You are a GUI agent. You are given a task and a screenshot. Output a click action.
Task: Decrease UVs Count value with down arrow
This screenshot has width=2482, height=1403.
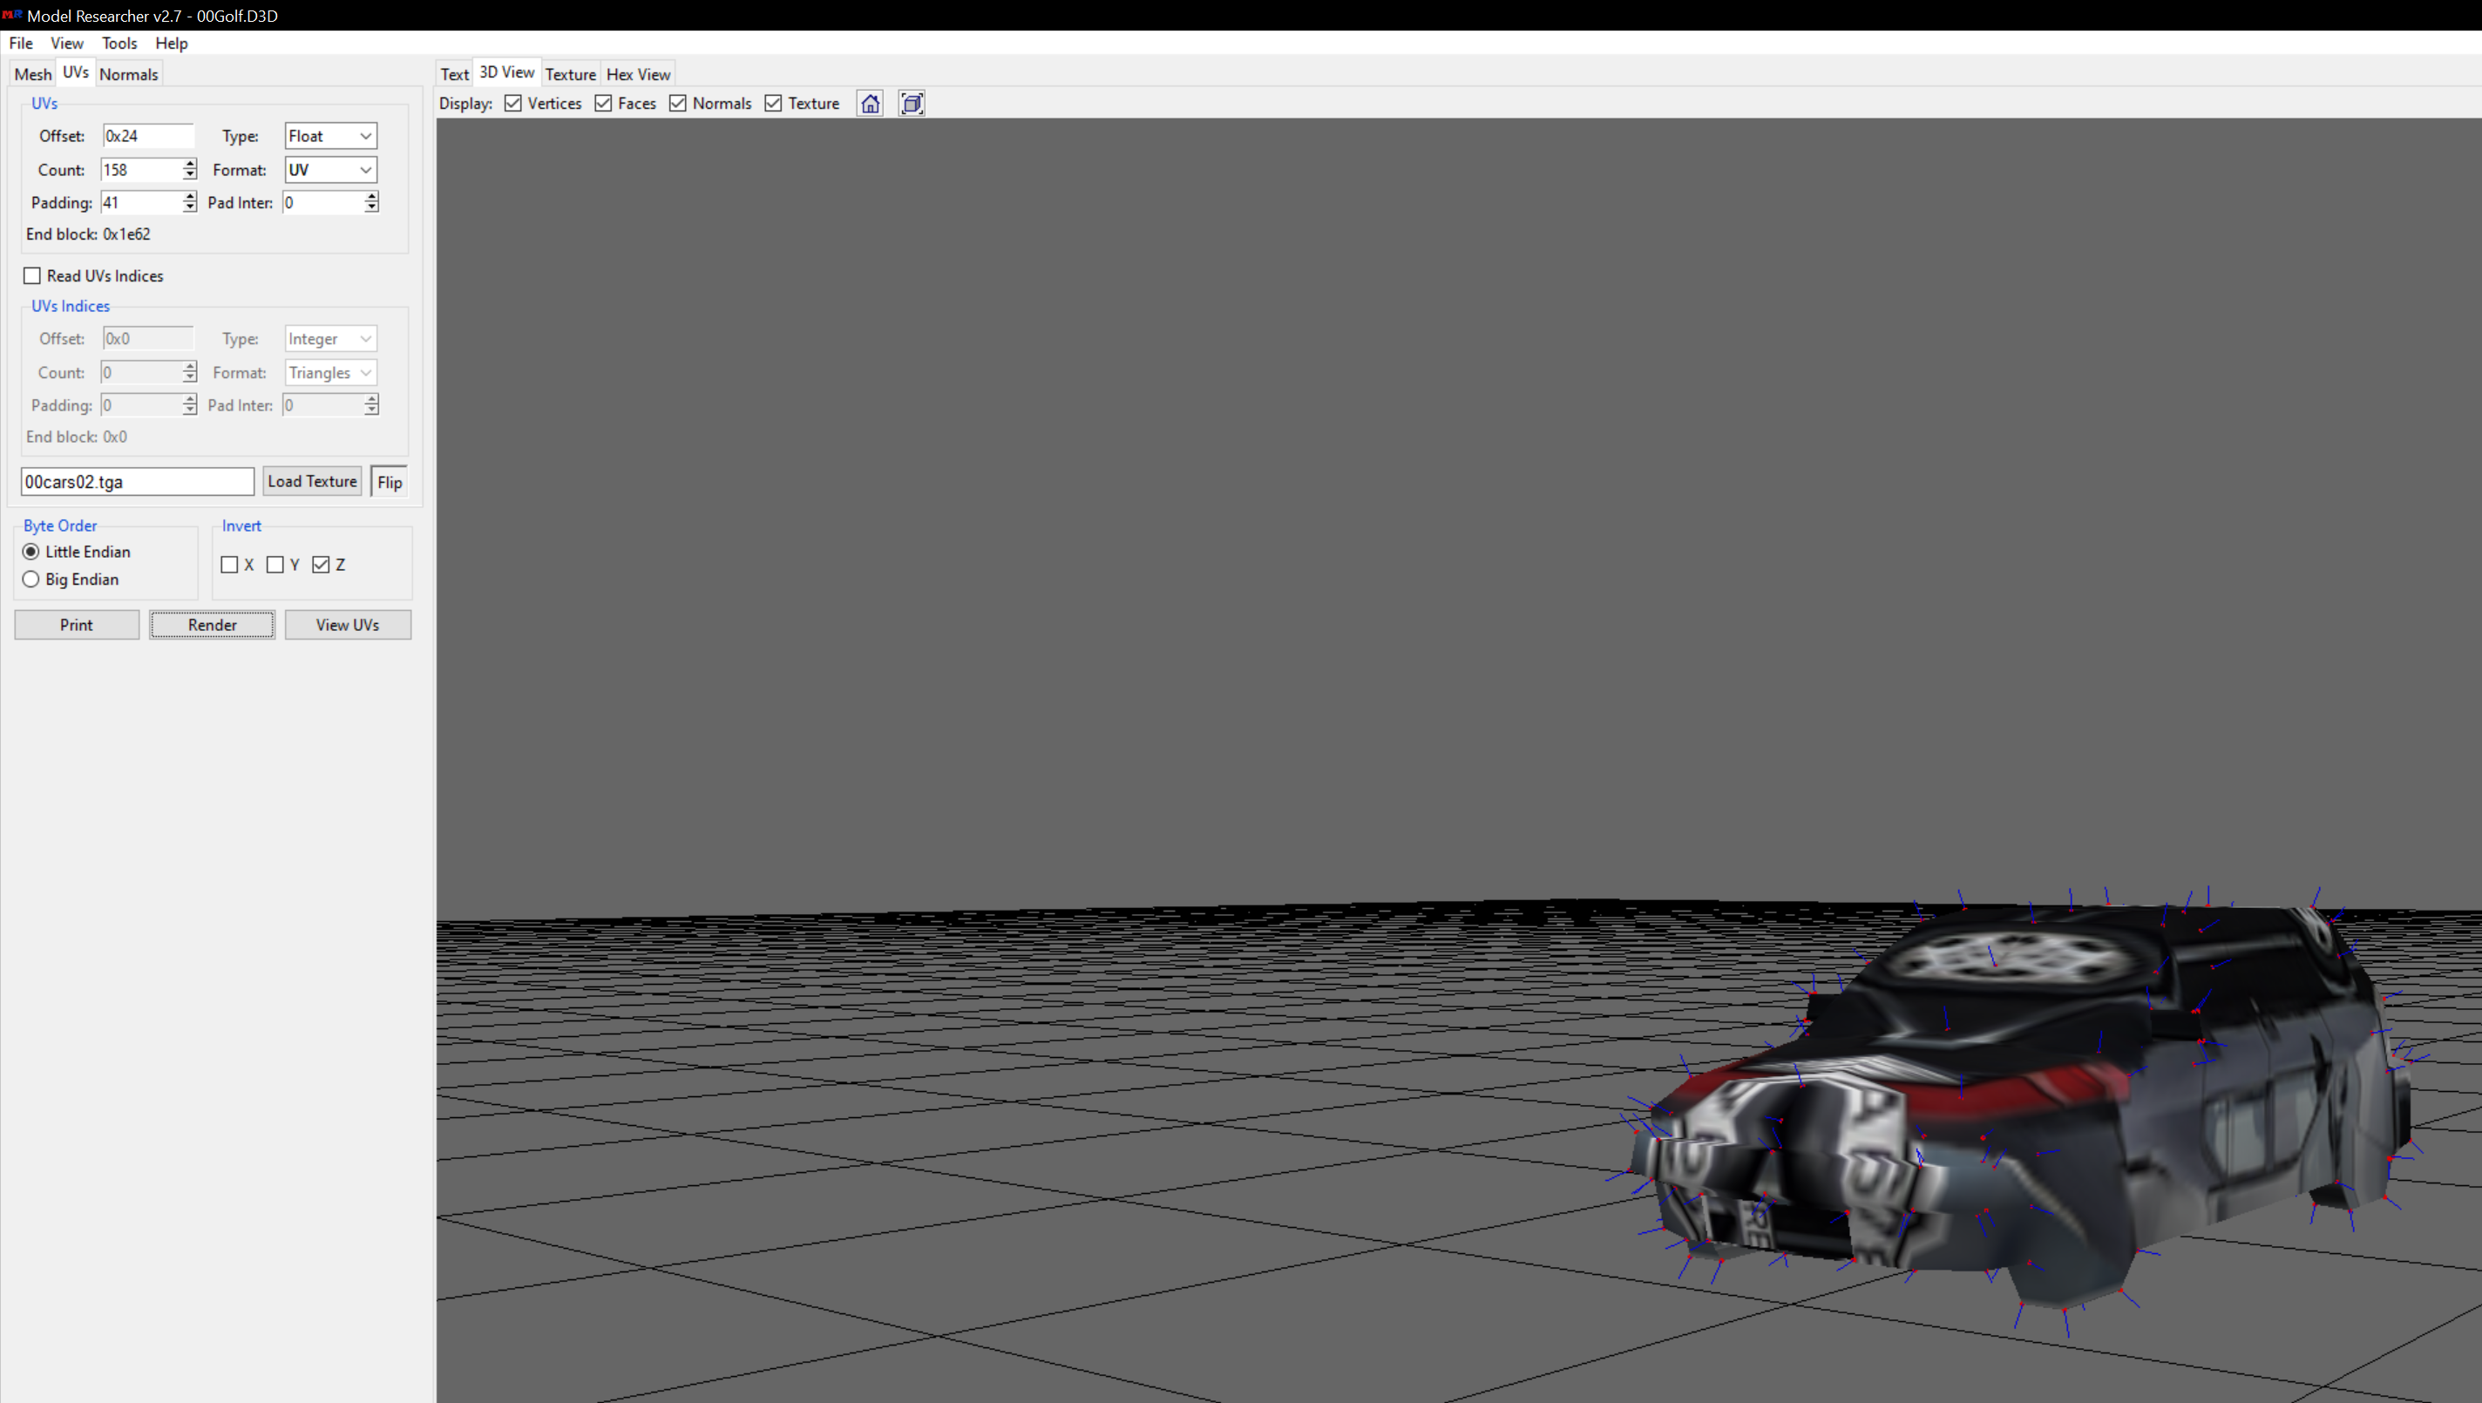[x=190, y=175]
